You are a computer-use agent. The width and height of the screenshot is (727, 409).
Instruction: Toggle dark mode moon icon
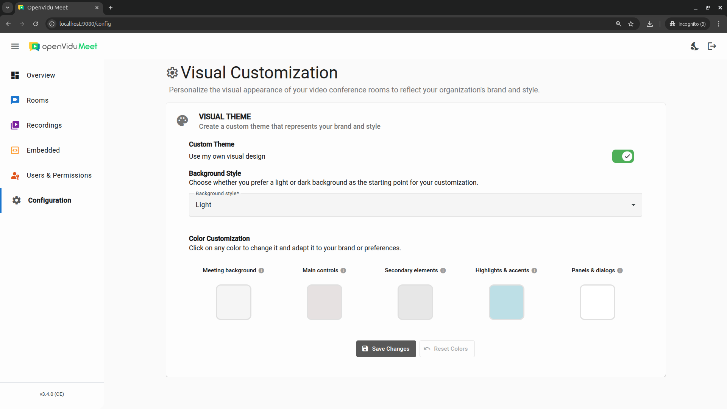point(694,46)
